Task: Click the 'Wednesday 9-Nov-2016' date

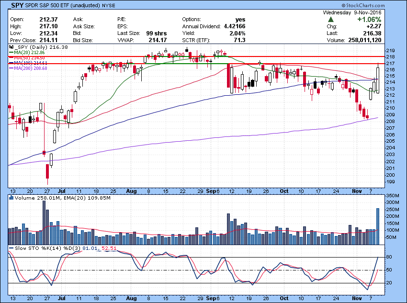Action: click(x=352, y=12)
